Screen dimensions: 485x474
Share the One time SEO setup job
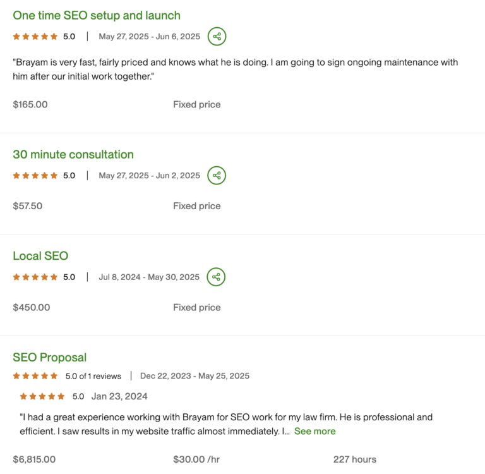pos(217,36)
